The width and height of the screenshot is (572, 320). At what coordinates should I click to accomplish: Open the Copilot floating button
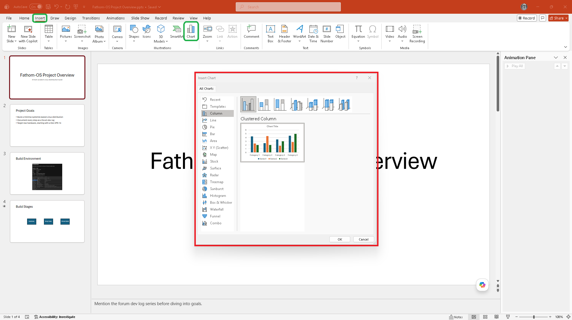(x=482, y=285)
